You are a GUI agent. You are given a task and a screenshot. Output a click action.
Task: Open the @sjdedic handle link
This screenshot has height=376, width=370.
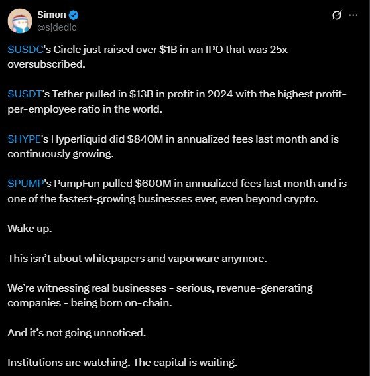57,27
